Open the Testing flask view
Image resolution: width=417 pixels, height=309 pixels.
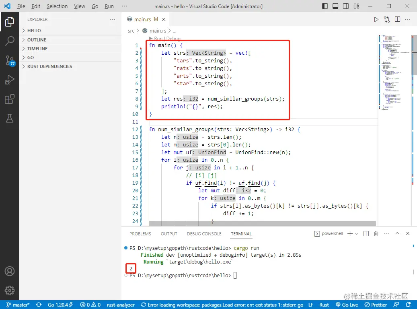10,118
